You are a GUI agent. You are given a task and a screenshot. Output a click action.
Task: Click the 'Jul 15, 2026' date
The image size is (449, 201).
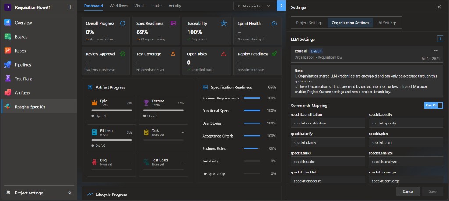tap(431, 59)
